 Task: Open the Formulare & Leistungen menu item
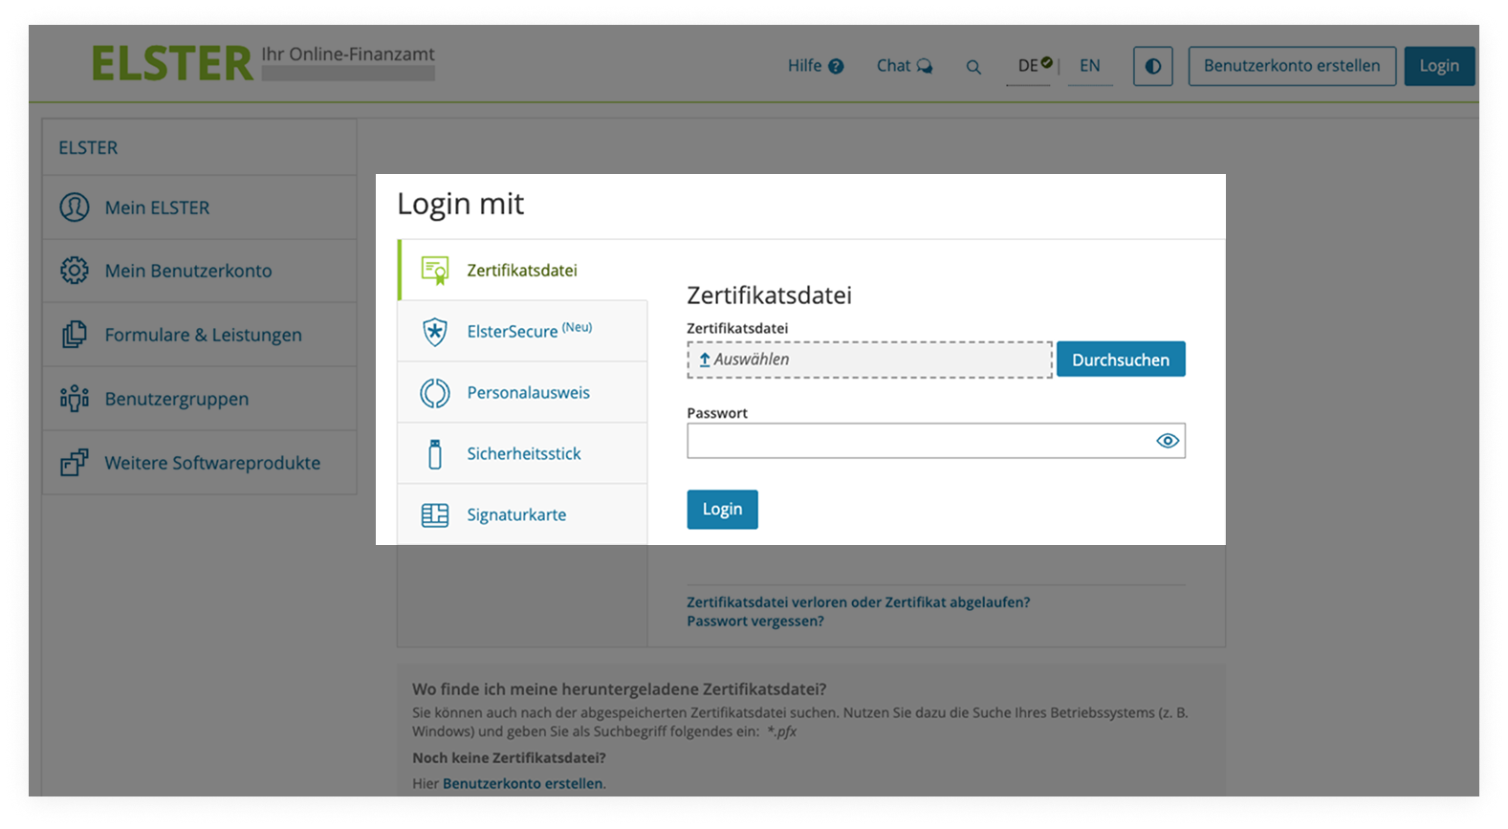(199, 335)
